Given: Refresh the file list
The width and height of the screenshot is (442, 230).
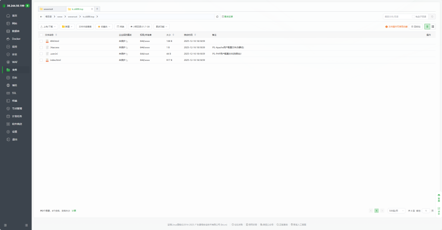Looking at the screenshot, I should pos(217,17).
